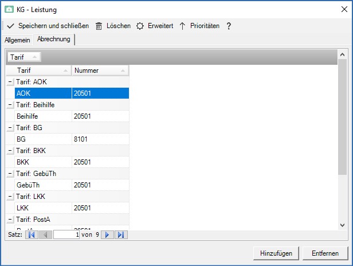The width and height of the screenshot is (353, 266).
Task: Collapse the Tarif: BG group
Action: [10, 127]
